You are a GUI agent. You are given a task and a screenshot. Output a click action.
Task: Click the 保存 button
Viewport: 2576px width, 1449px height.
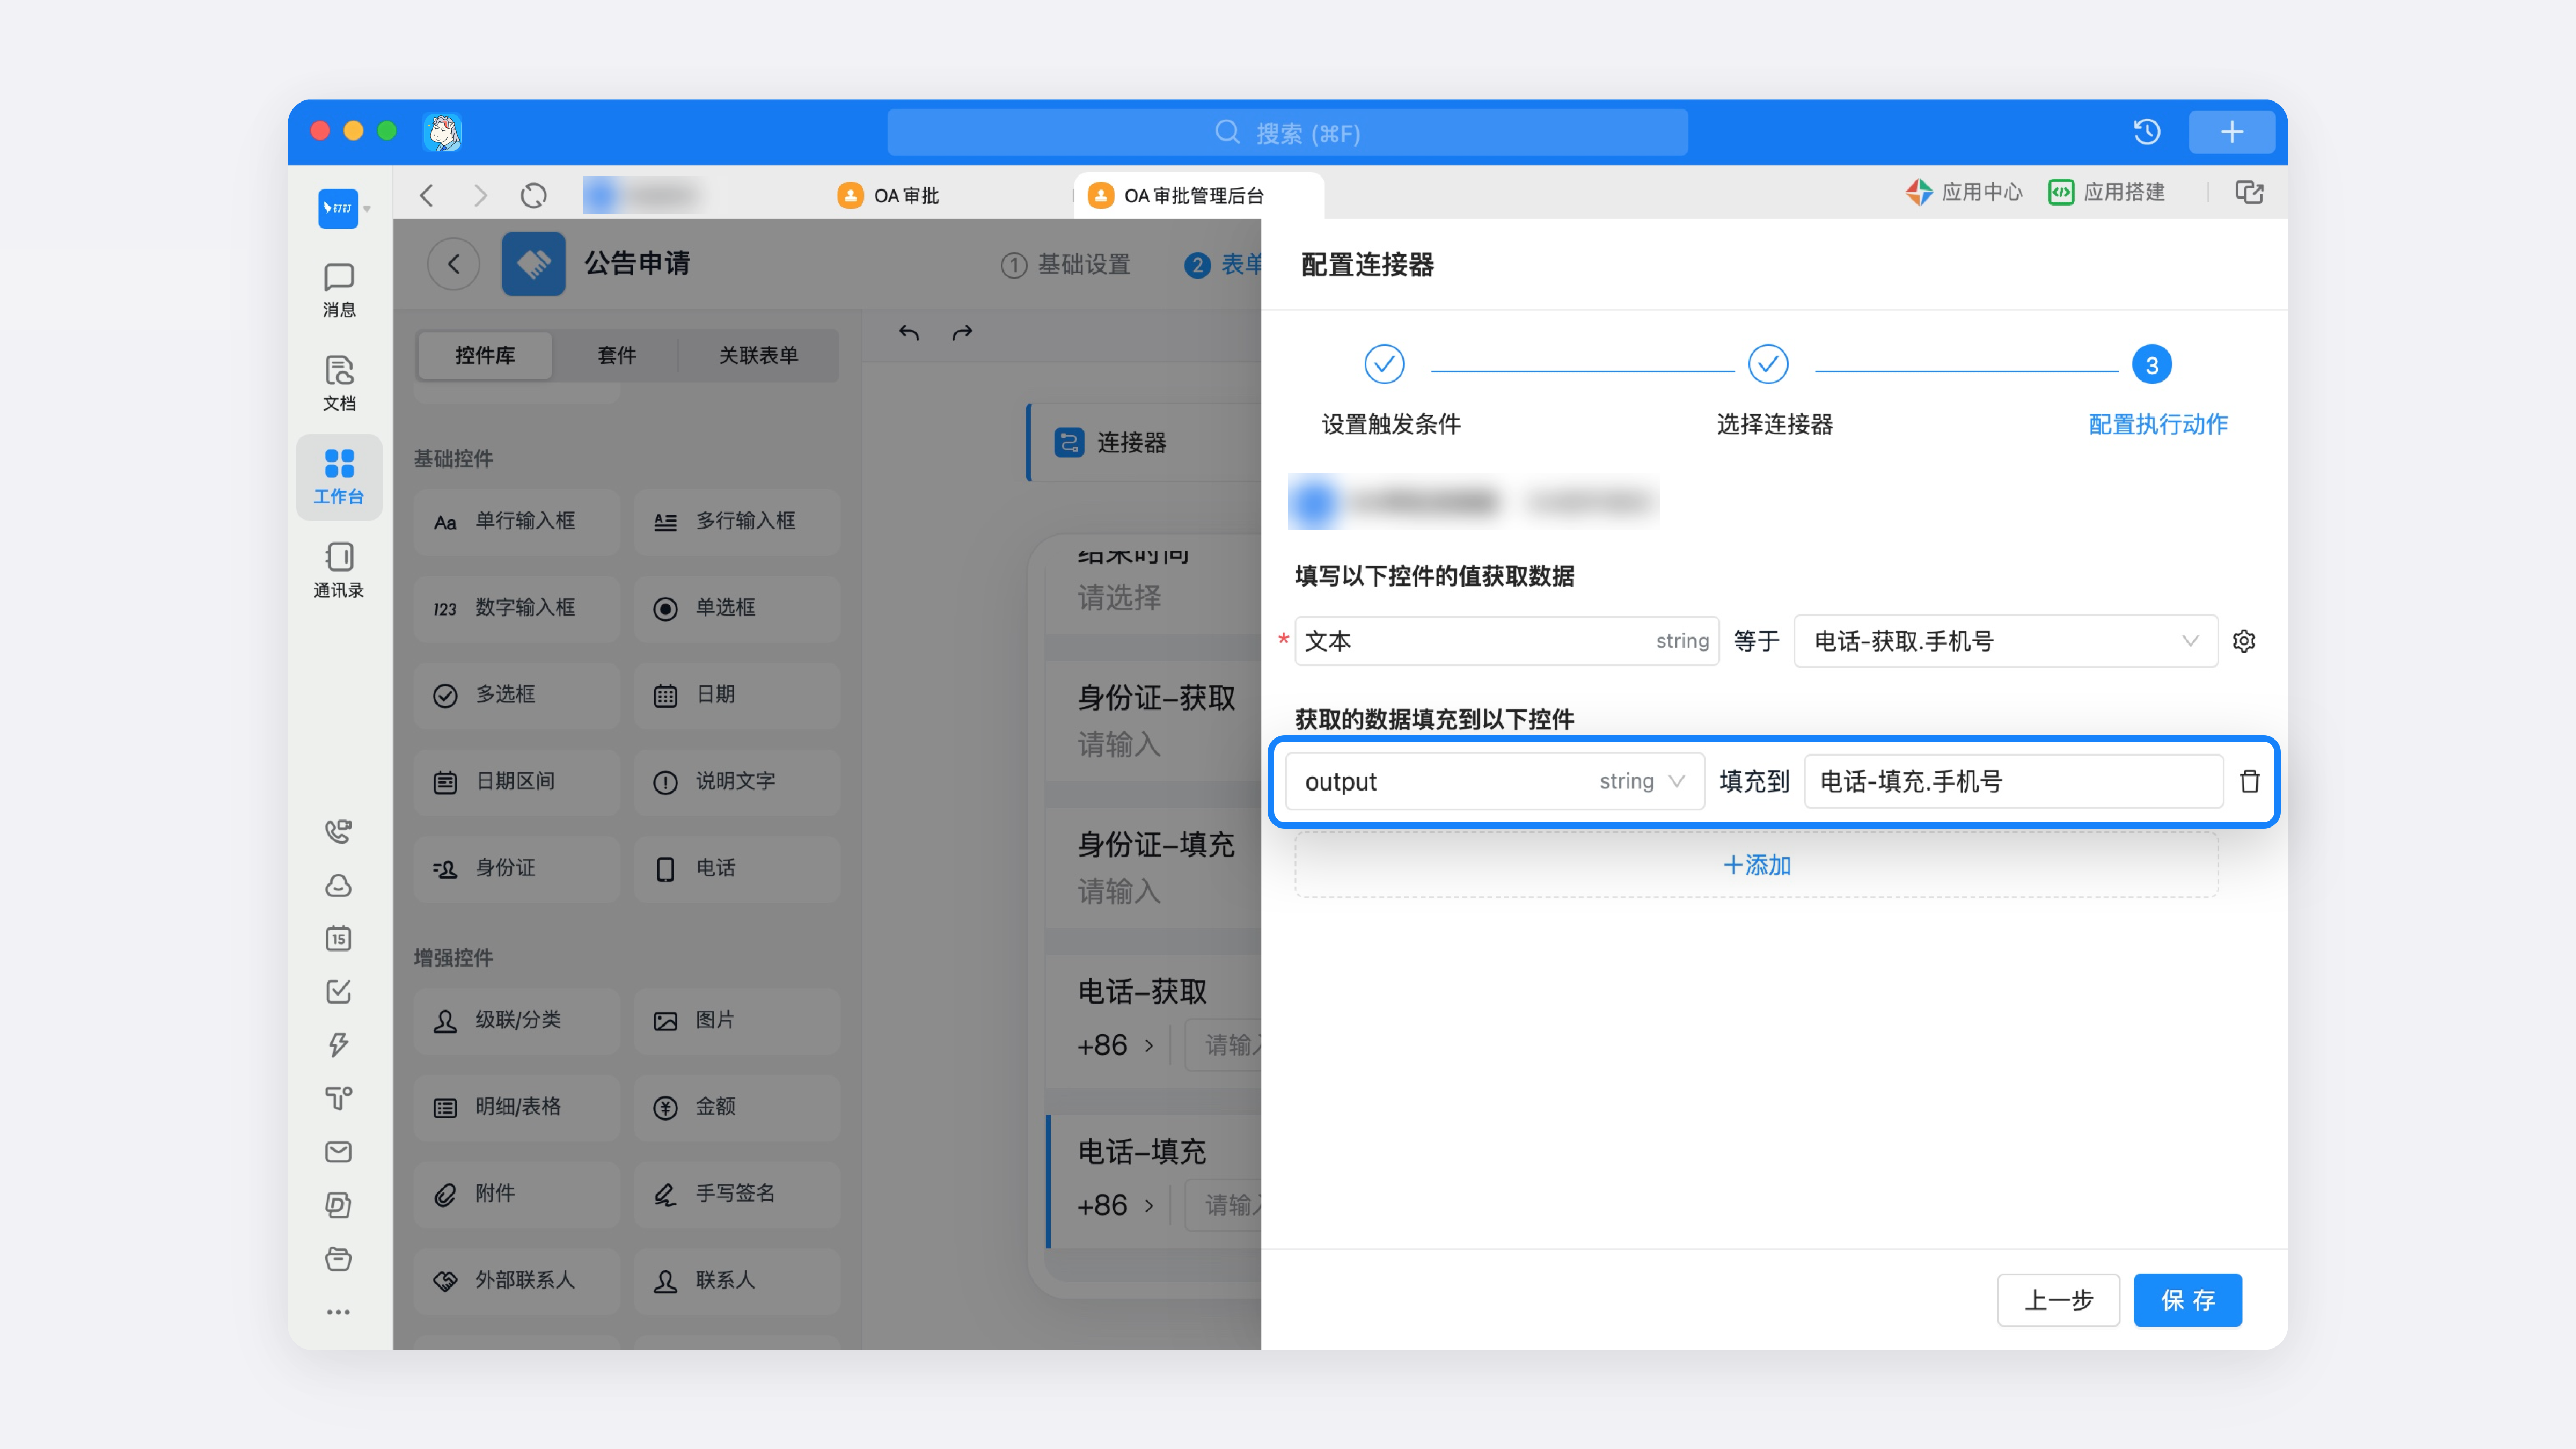point(2187,1300)
